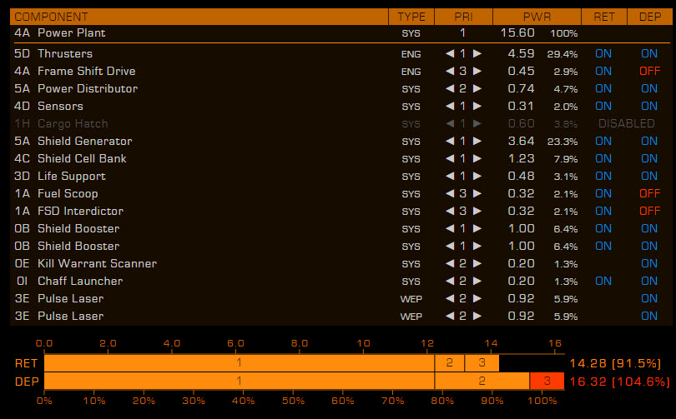Viewport: 676px width, 419px height.
Task: Sort by the TYPE column header
Action: [x=411, y=17]
